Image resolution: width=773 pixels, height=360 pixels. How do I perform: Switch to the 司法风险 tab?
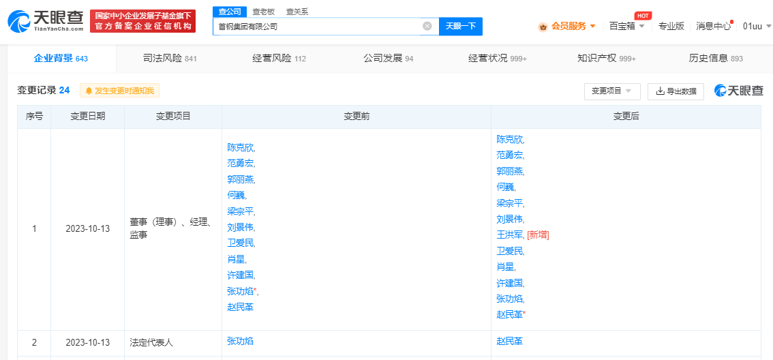coord(170,59)
